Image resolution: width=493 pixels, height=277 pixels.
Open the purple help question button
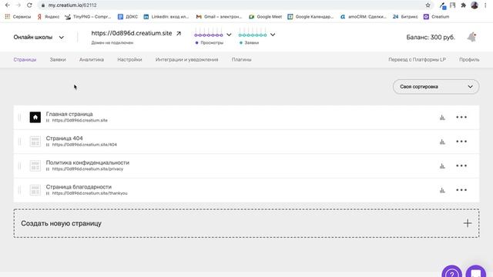point(452,272)
